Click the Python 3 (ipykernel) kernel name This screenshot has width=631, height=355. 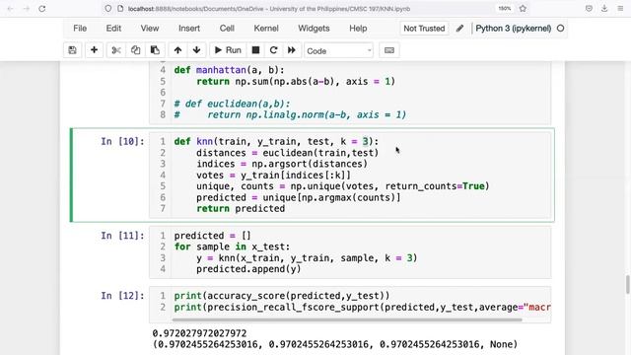(514, 29)
